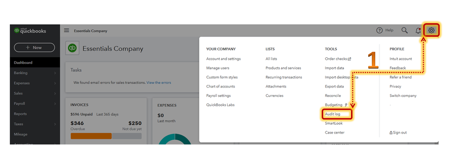Expand the Payroll sidebar chevron
The image size is (465, 168).
55,104
